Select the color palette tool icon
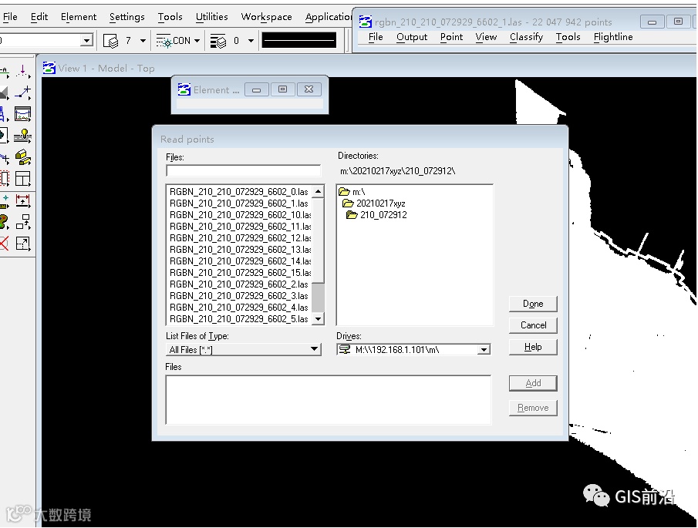698x528 pixels. tap(4, 221)
